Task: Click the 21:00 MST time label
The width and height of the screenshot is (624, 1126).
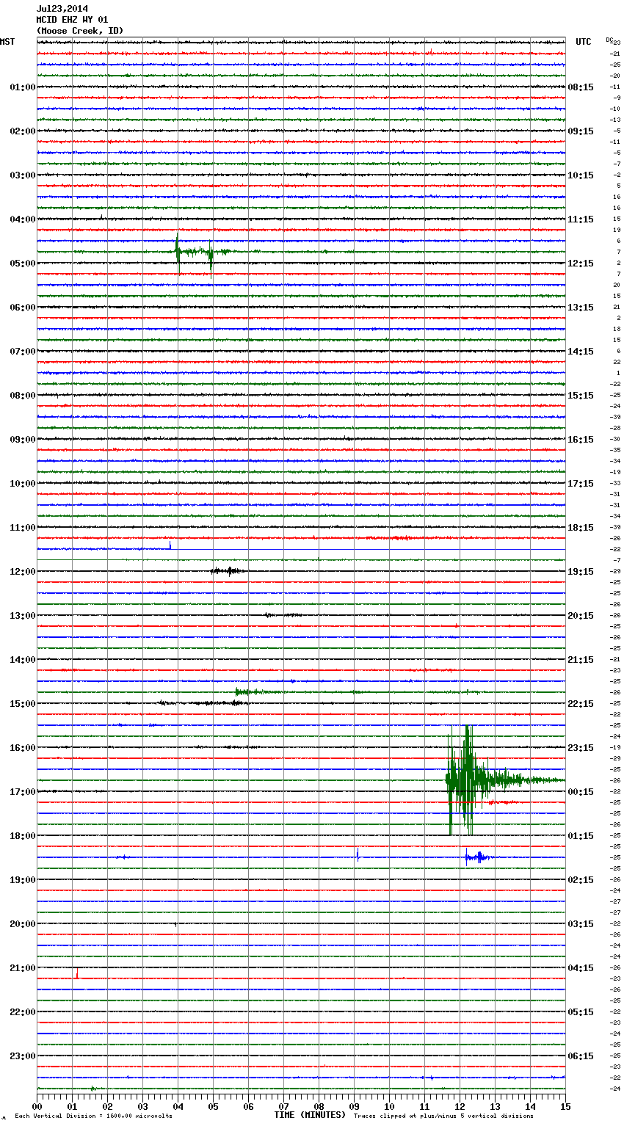Action: [23, 968]
